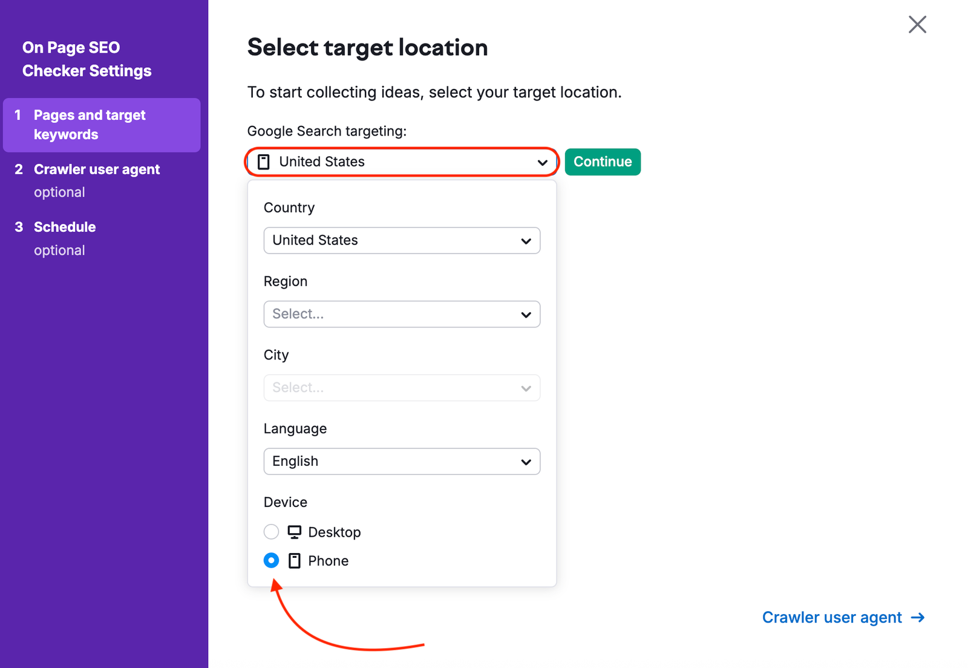Screen dimensions: 968x668
Task: Click the X icon to dismiss the dialog
Action: click(x=917, y=24)
